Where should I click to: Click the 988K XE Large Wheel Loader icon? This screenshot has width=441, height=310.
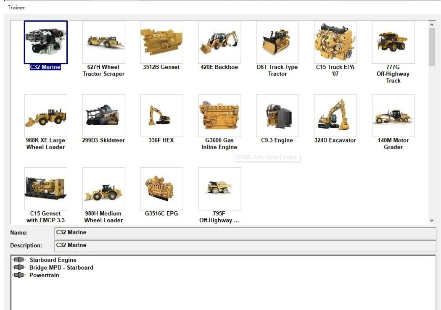45,116
